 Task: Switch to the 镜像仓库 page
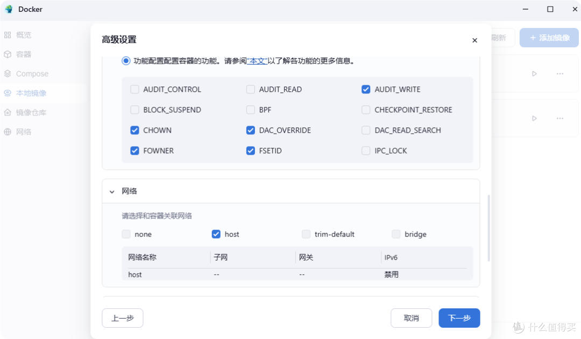coord(26,112)
